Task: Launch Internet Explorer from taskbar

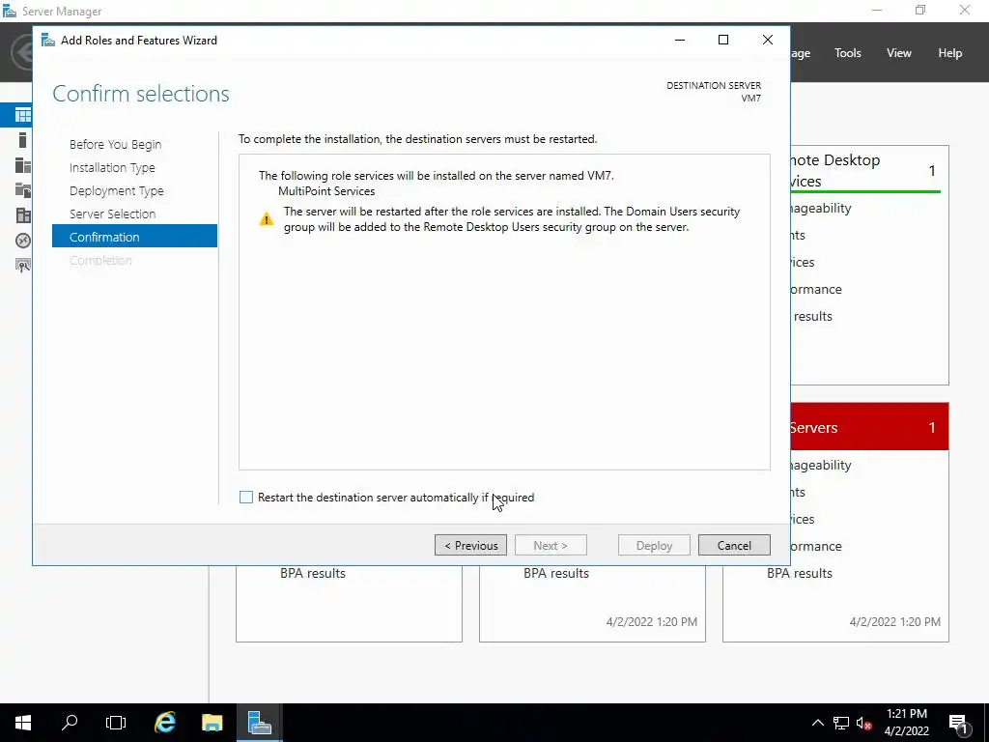Action: pyautogui.click(x=164, y=723)
